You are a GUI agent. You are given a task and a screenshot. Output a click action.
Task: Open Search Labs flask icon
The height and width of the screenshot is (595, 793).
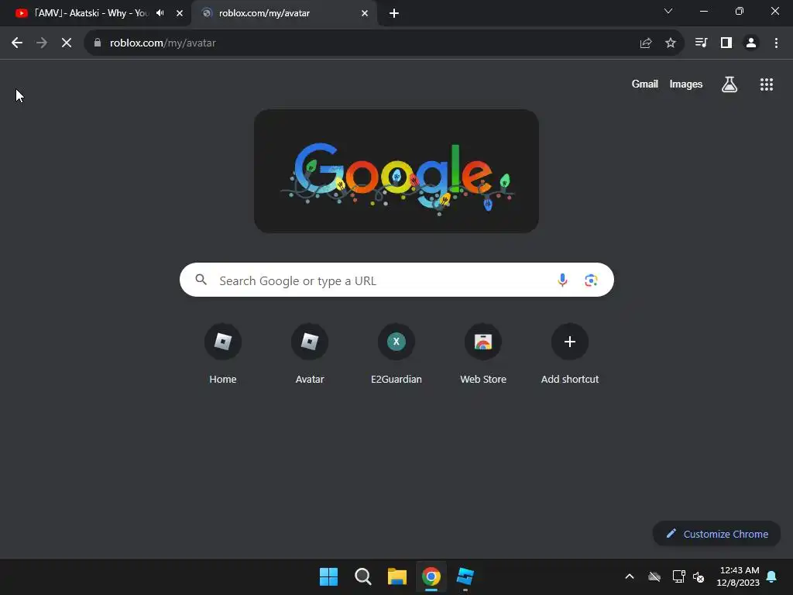pos(729,84)
